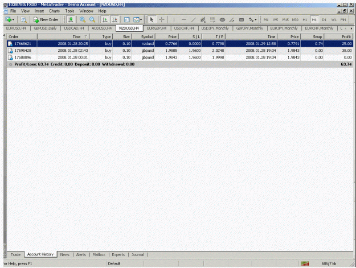This screenshot has width=356, height=268.
Task: Open the Tools menu
Action: click(x=69, y=11)
